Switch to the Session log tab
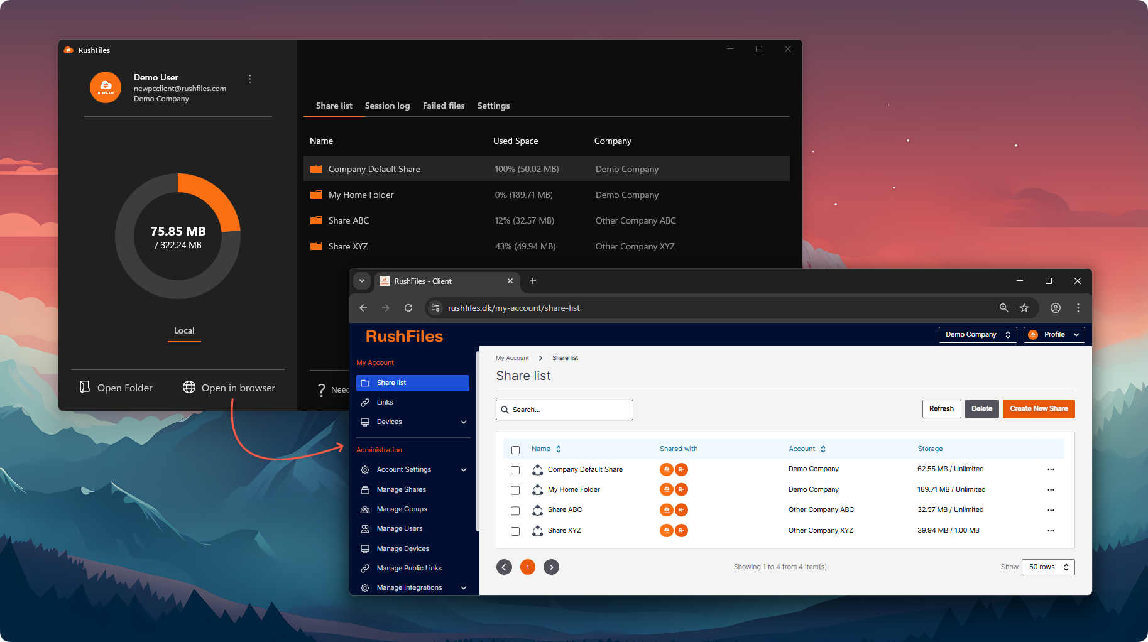Viewport: 1148px width, 642px height. point(387,106)
